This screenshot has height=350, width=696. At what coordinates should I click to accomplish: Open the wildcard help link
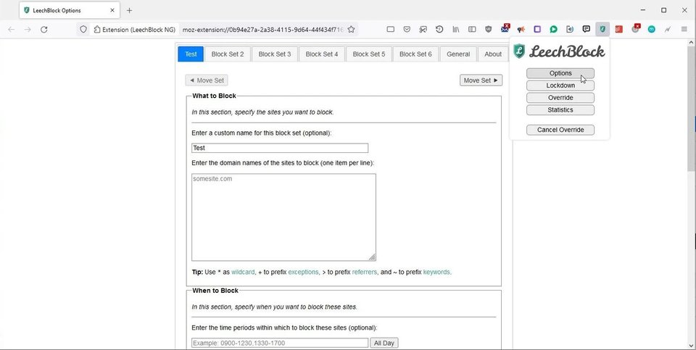243,272
